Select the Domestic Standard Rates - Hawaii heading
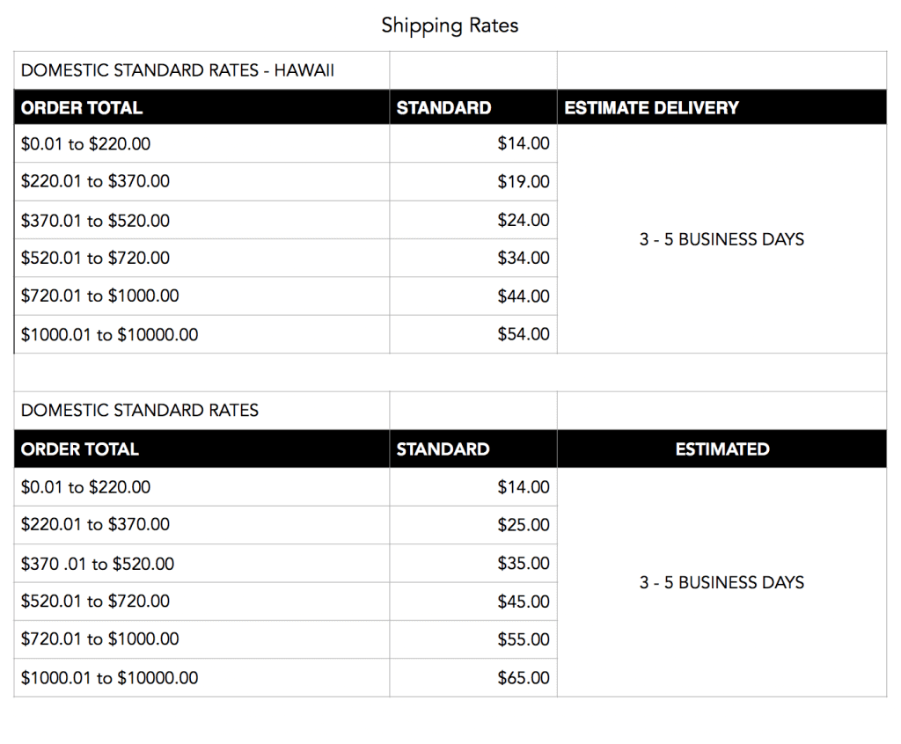Image resolution: width=901 pixels, height=744 pixels. [178, 70]
